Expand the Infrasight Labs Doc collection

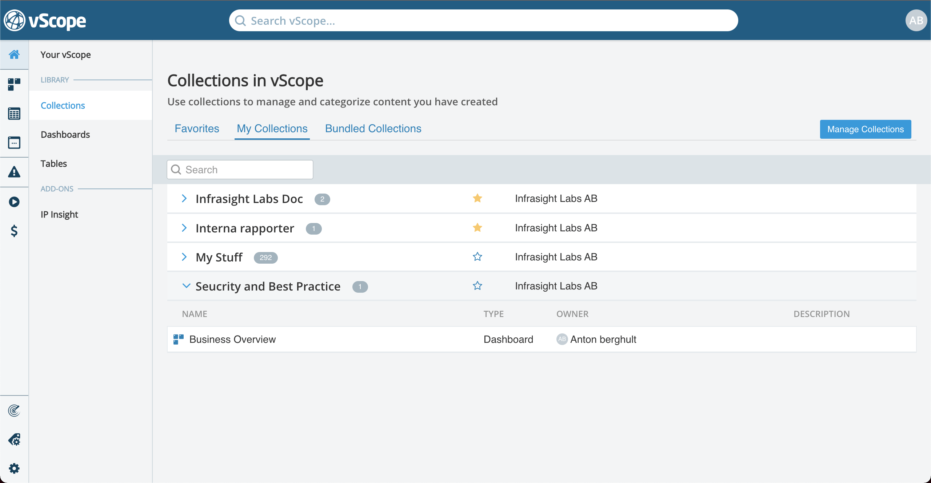(184, 198)
